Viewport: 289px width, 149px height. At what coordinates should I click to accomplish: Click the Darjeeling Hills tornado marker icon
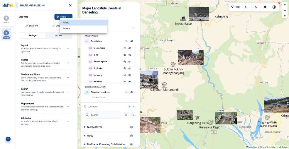point(197,118)
